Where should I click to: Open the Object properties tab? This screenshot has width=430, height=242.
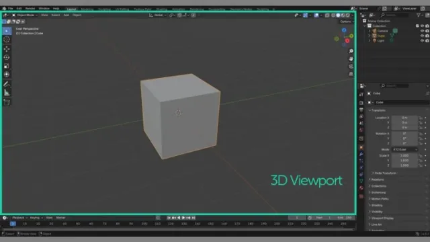(361, 147)
